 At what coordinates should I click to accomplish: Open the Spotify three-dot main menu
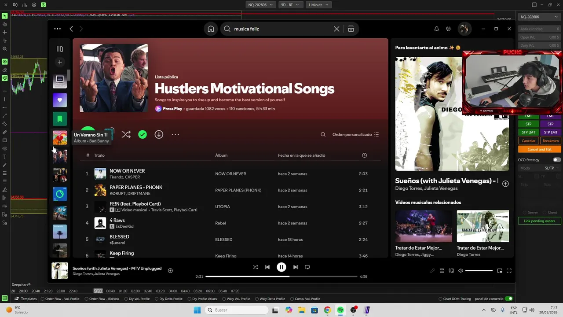click(x=57, y=29)
